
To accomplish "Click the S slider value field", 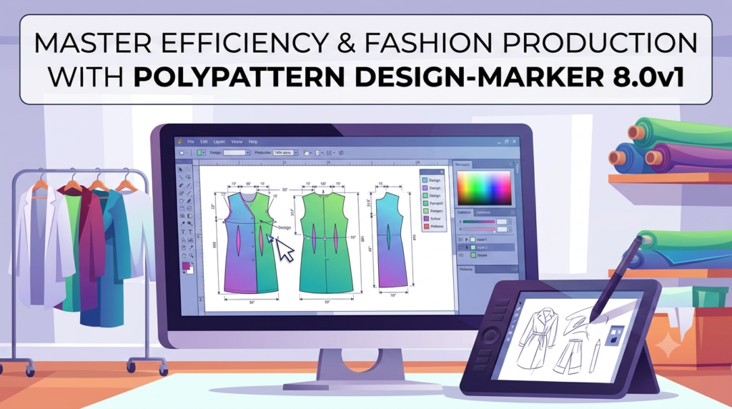I will 502,222.
